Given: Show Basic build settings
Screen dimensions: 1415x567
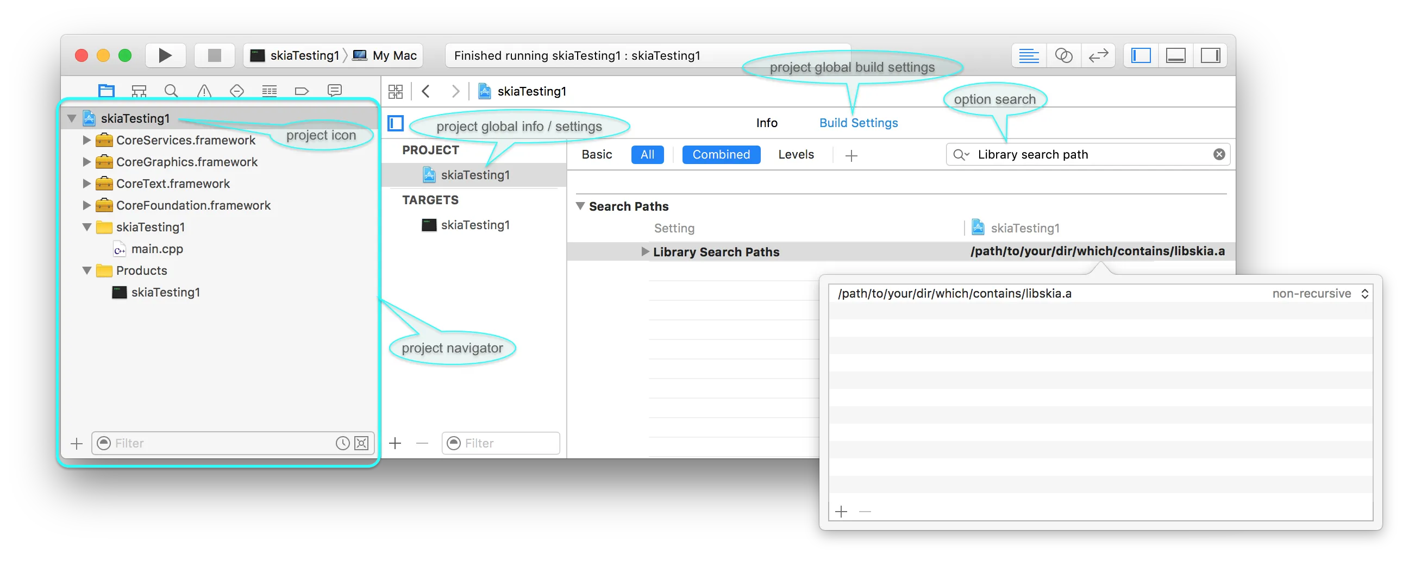Looking at the screenshot, I should (597, 155).
